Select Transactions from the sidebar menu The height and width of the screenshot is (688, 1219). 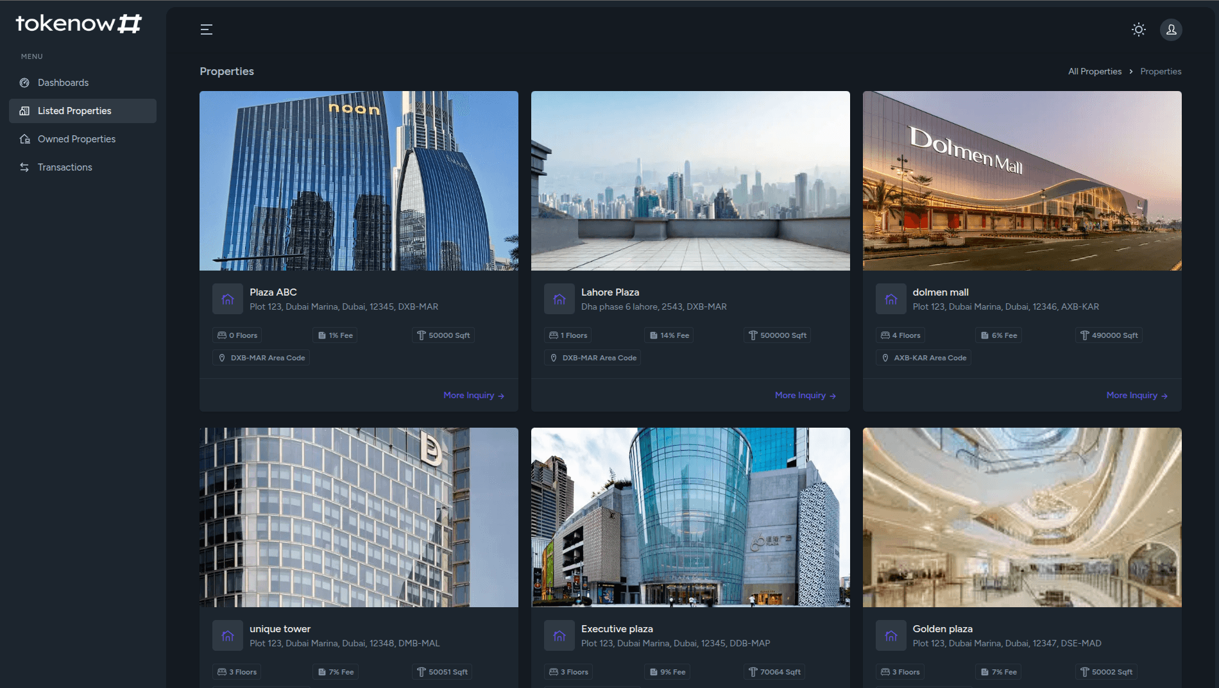pos(64,167)
